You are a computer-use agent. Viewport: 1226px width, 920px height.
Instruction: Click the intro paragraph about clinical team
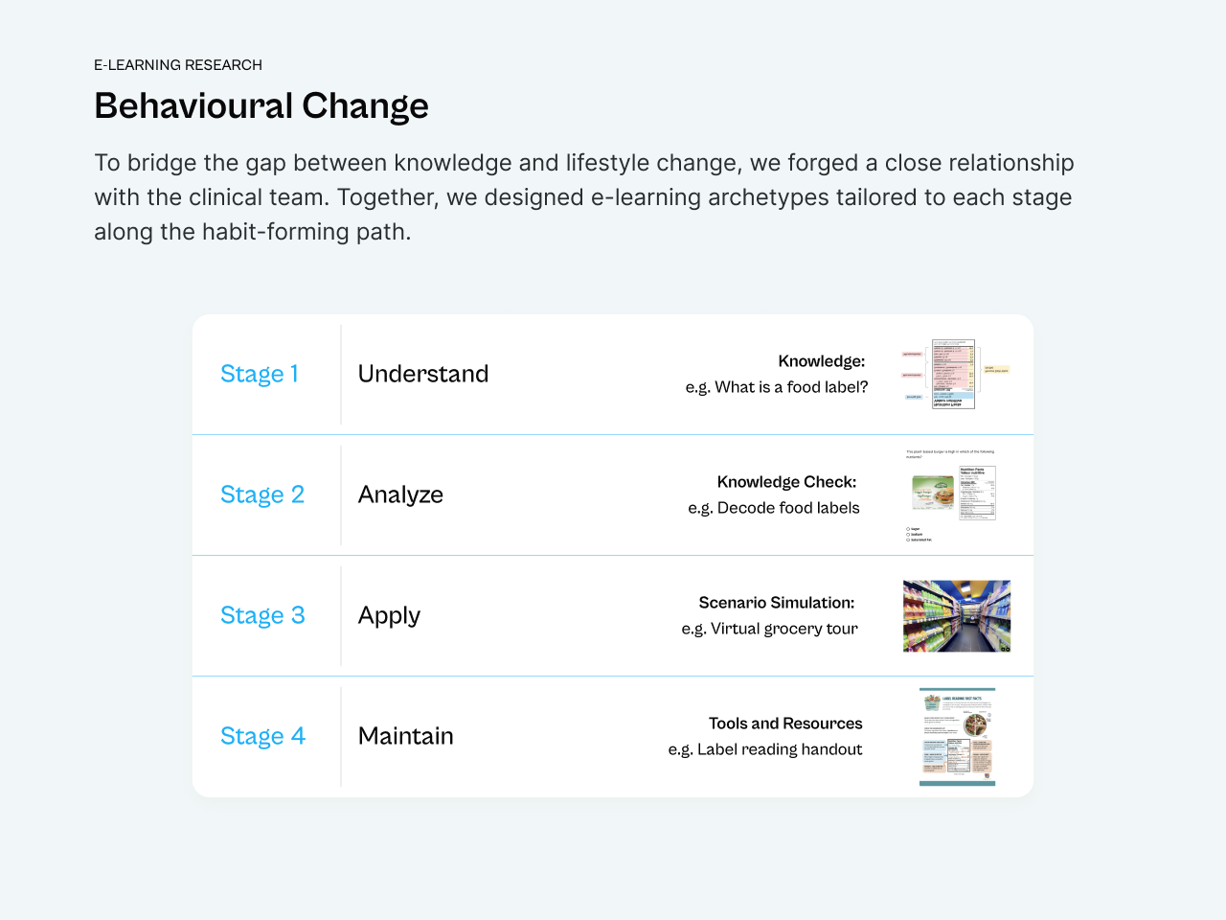pyautogui.click(x=584, y=197)
